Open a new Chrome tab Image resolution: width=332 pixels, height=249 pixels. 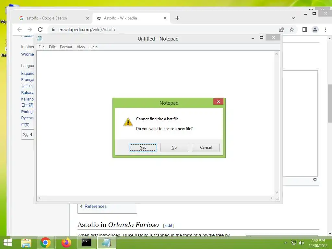(177, 18)
